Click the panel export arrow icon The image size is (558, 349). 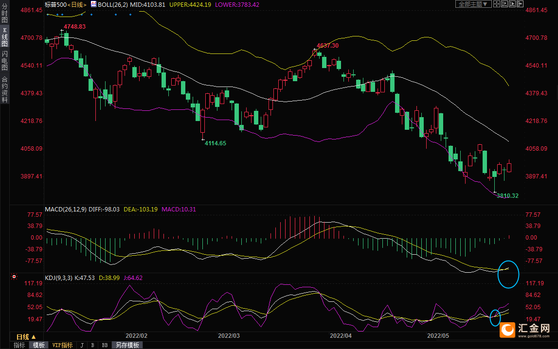(x=520, y=4)
